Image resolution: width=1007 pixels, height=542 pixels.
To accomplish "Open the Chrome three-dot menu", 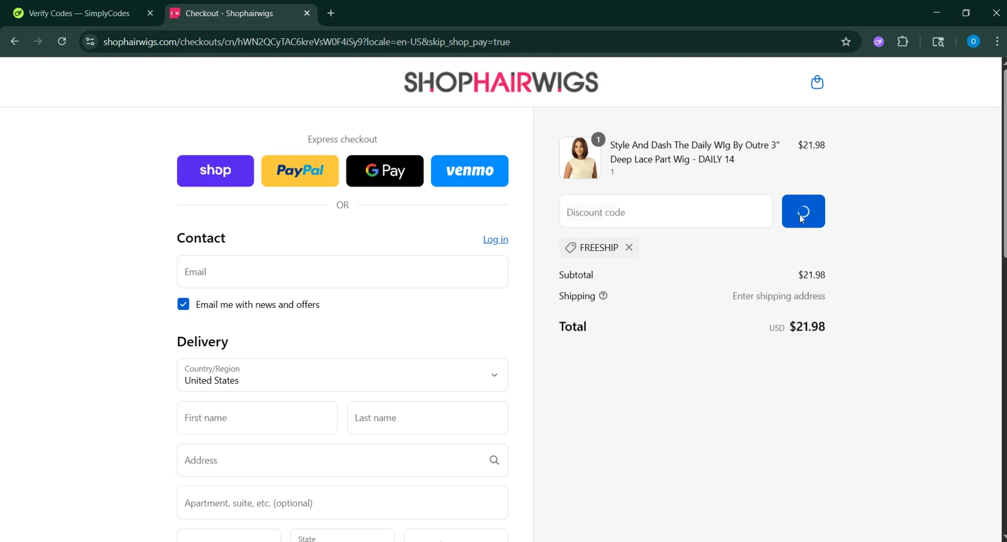I will pyautogui.click(x=997, y=42).
